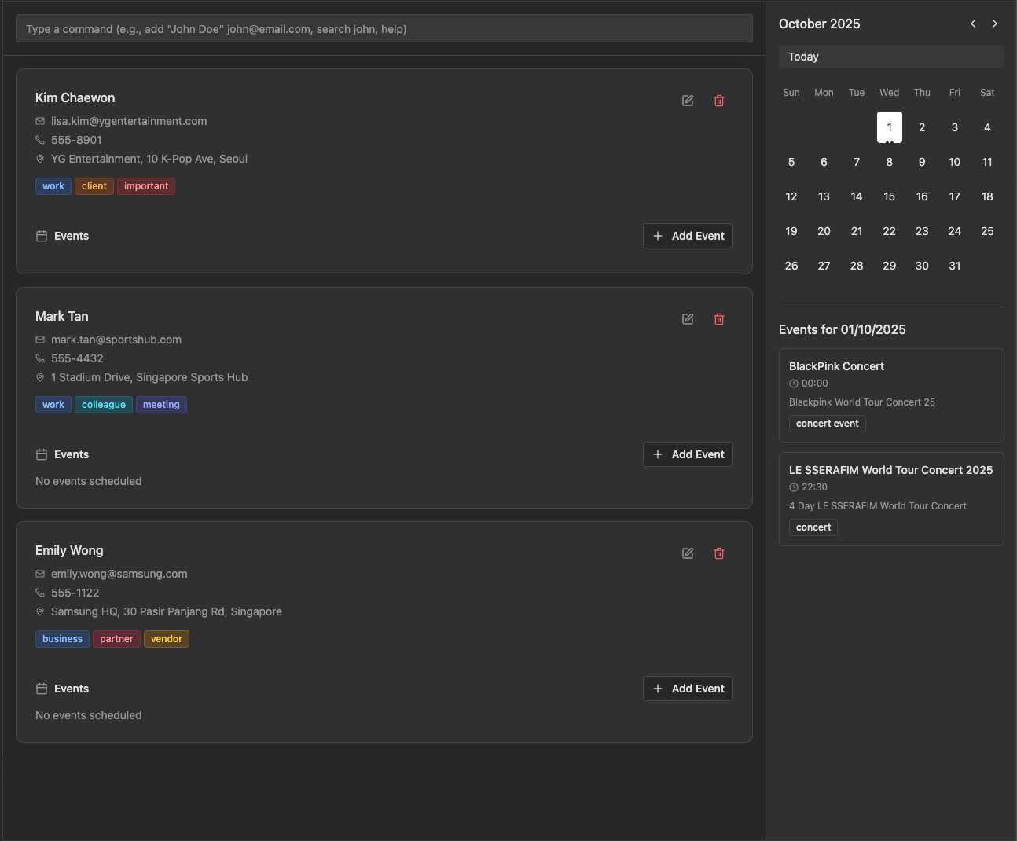This screenshot has width=1017, height=841.
Task: Focus the command input field
Action: click(x=384, y=29)
